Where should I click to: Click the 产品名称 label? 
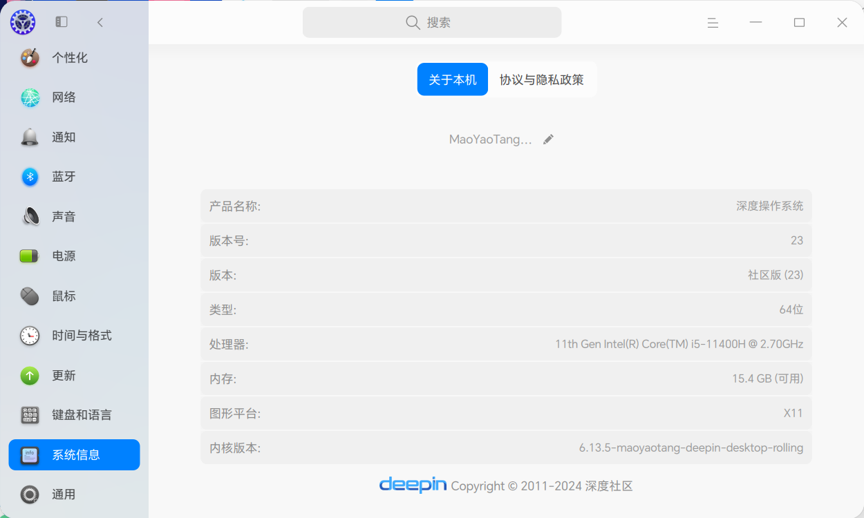tap(235, 207)
